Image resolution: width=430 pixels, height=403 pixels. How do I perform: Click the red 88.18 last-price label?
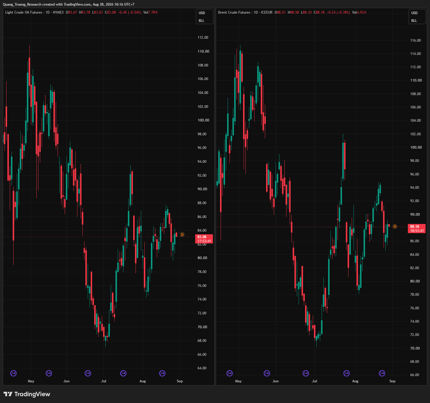[x=415, y=227]
